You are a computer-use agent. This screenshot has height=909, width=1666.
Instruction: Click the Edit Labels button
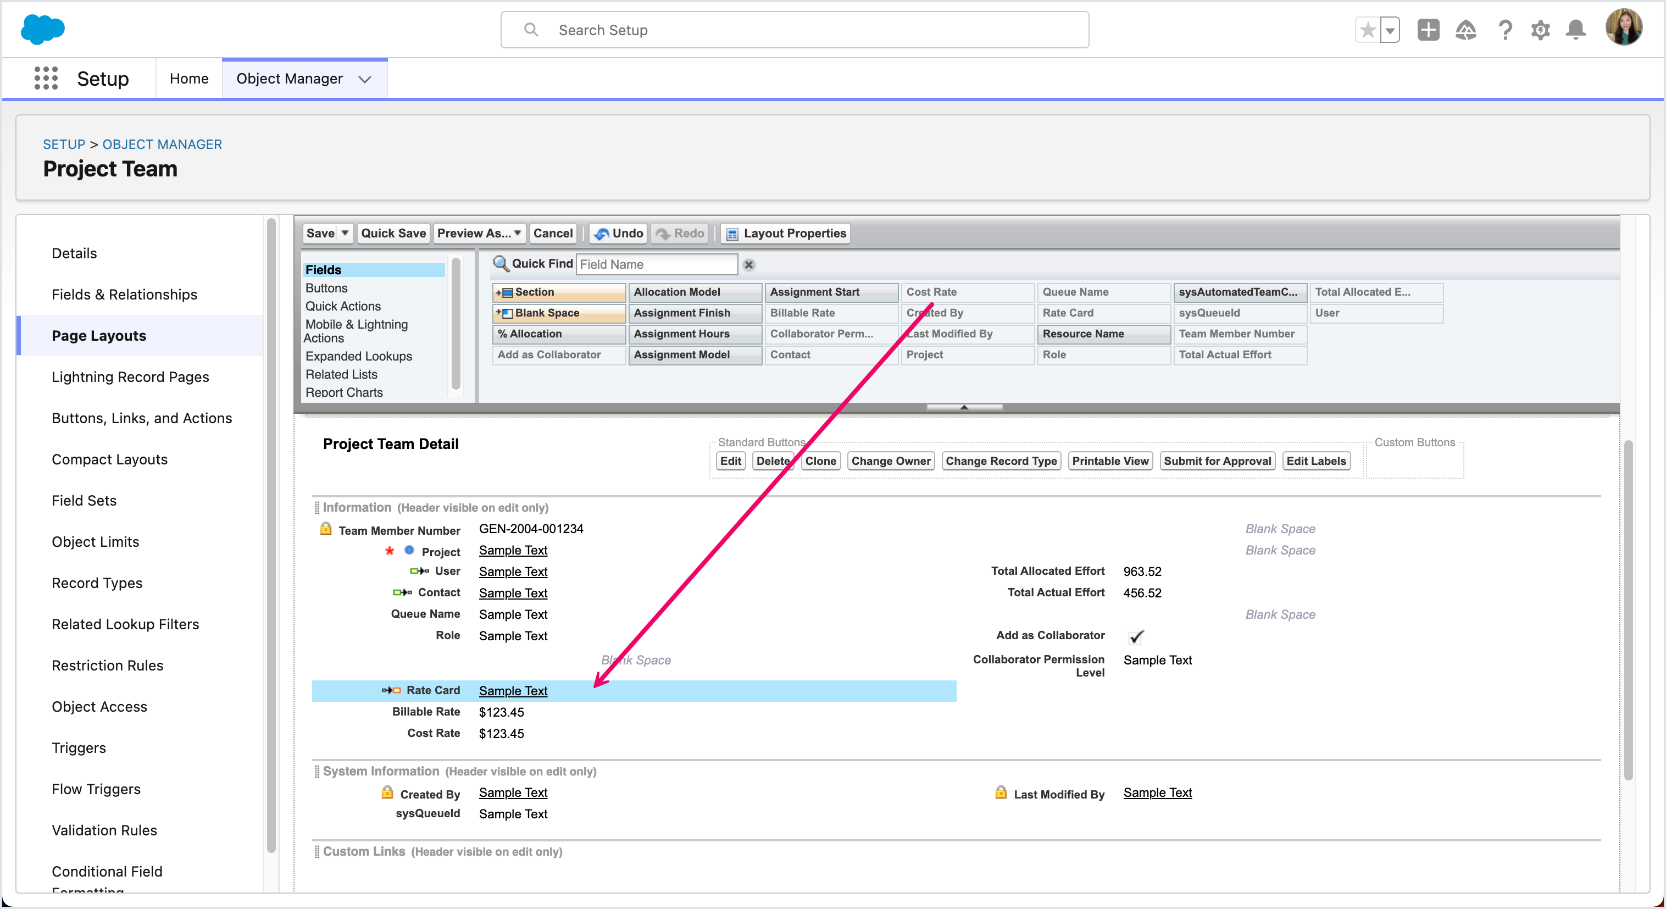coord(1315,461)
